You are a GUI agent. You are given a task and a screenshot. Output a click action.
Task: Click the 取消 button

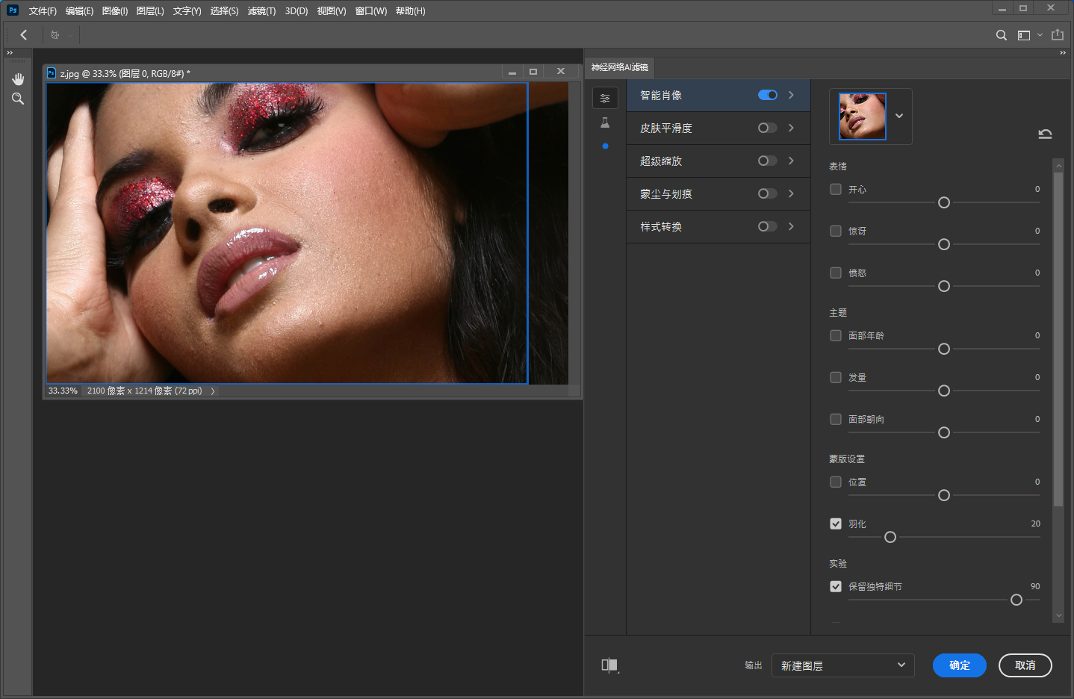1025,665
